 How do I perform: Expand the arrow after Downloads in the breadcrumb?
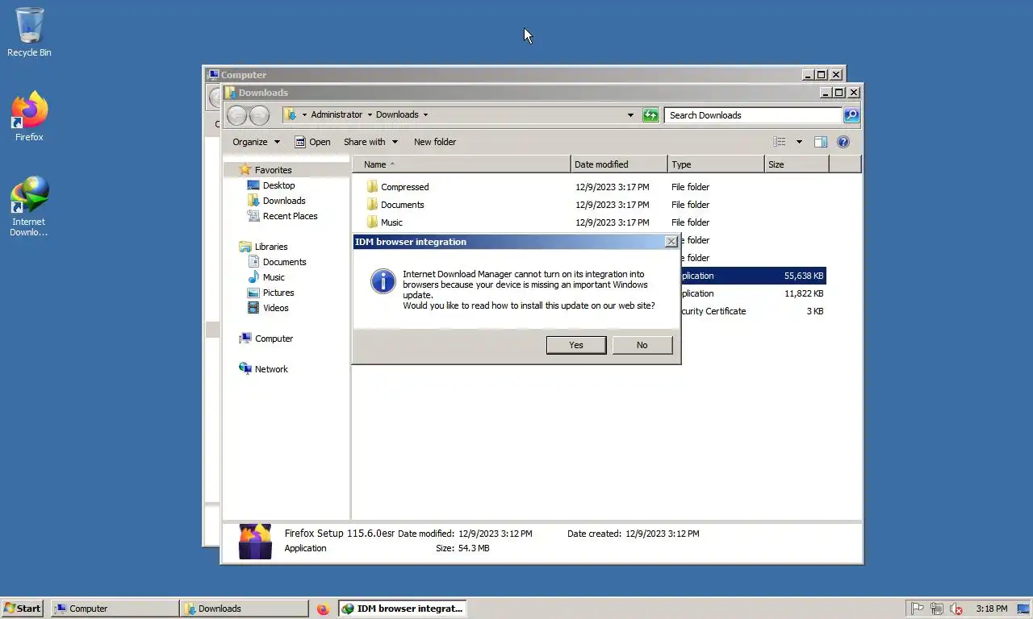(425, 114)
